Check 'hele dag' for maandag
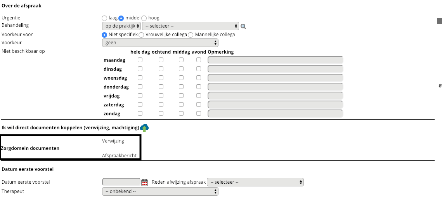This screenshot has width=442, height=200. coord(140,60)
